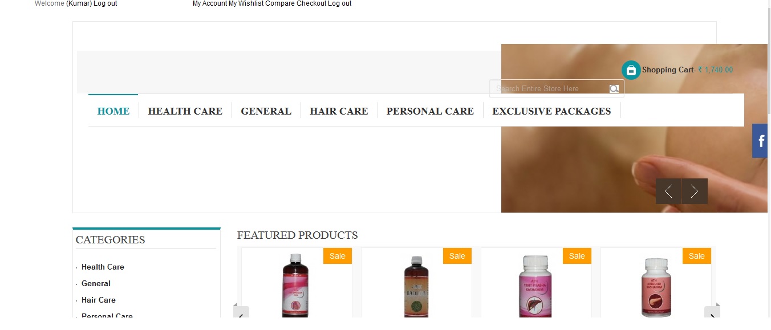
Task: Go to Checkout link
Action: pyautogui.click(x=311, y=3)
